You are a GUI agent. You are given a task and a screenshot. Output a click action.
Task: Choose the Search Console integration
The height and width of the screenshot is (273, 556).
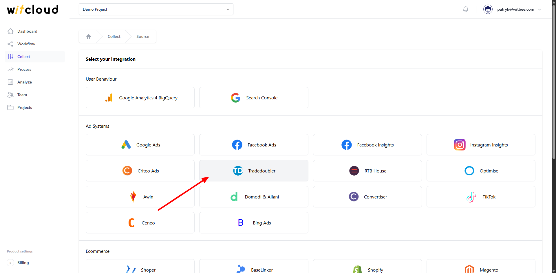pos(254,98)
